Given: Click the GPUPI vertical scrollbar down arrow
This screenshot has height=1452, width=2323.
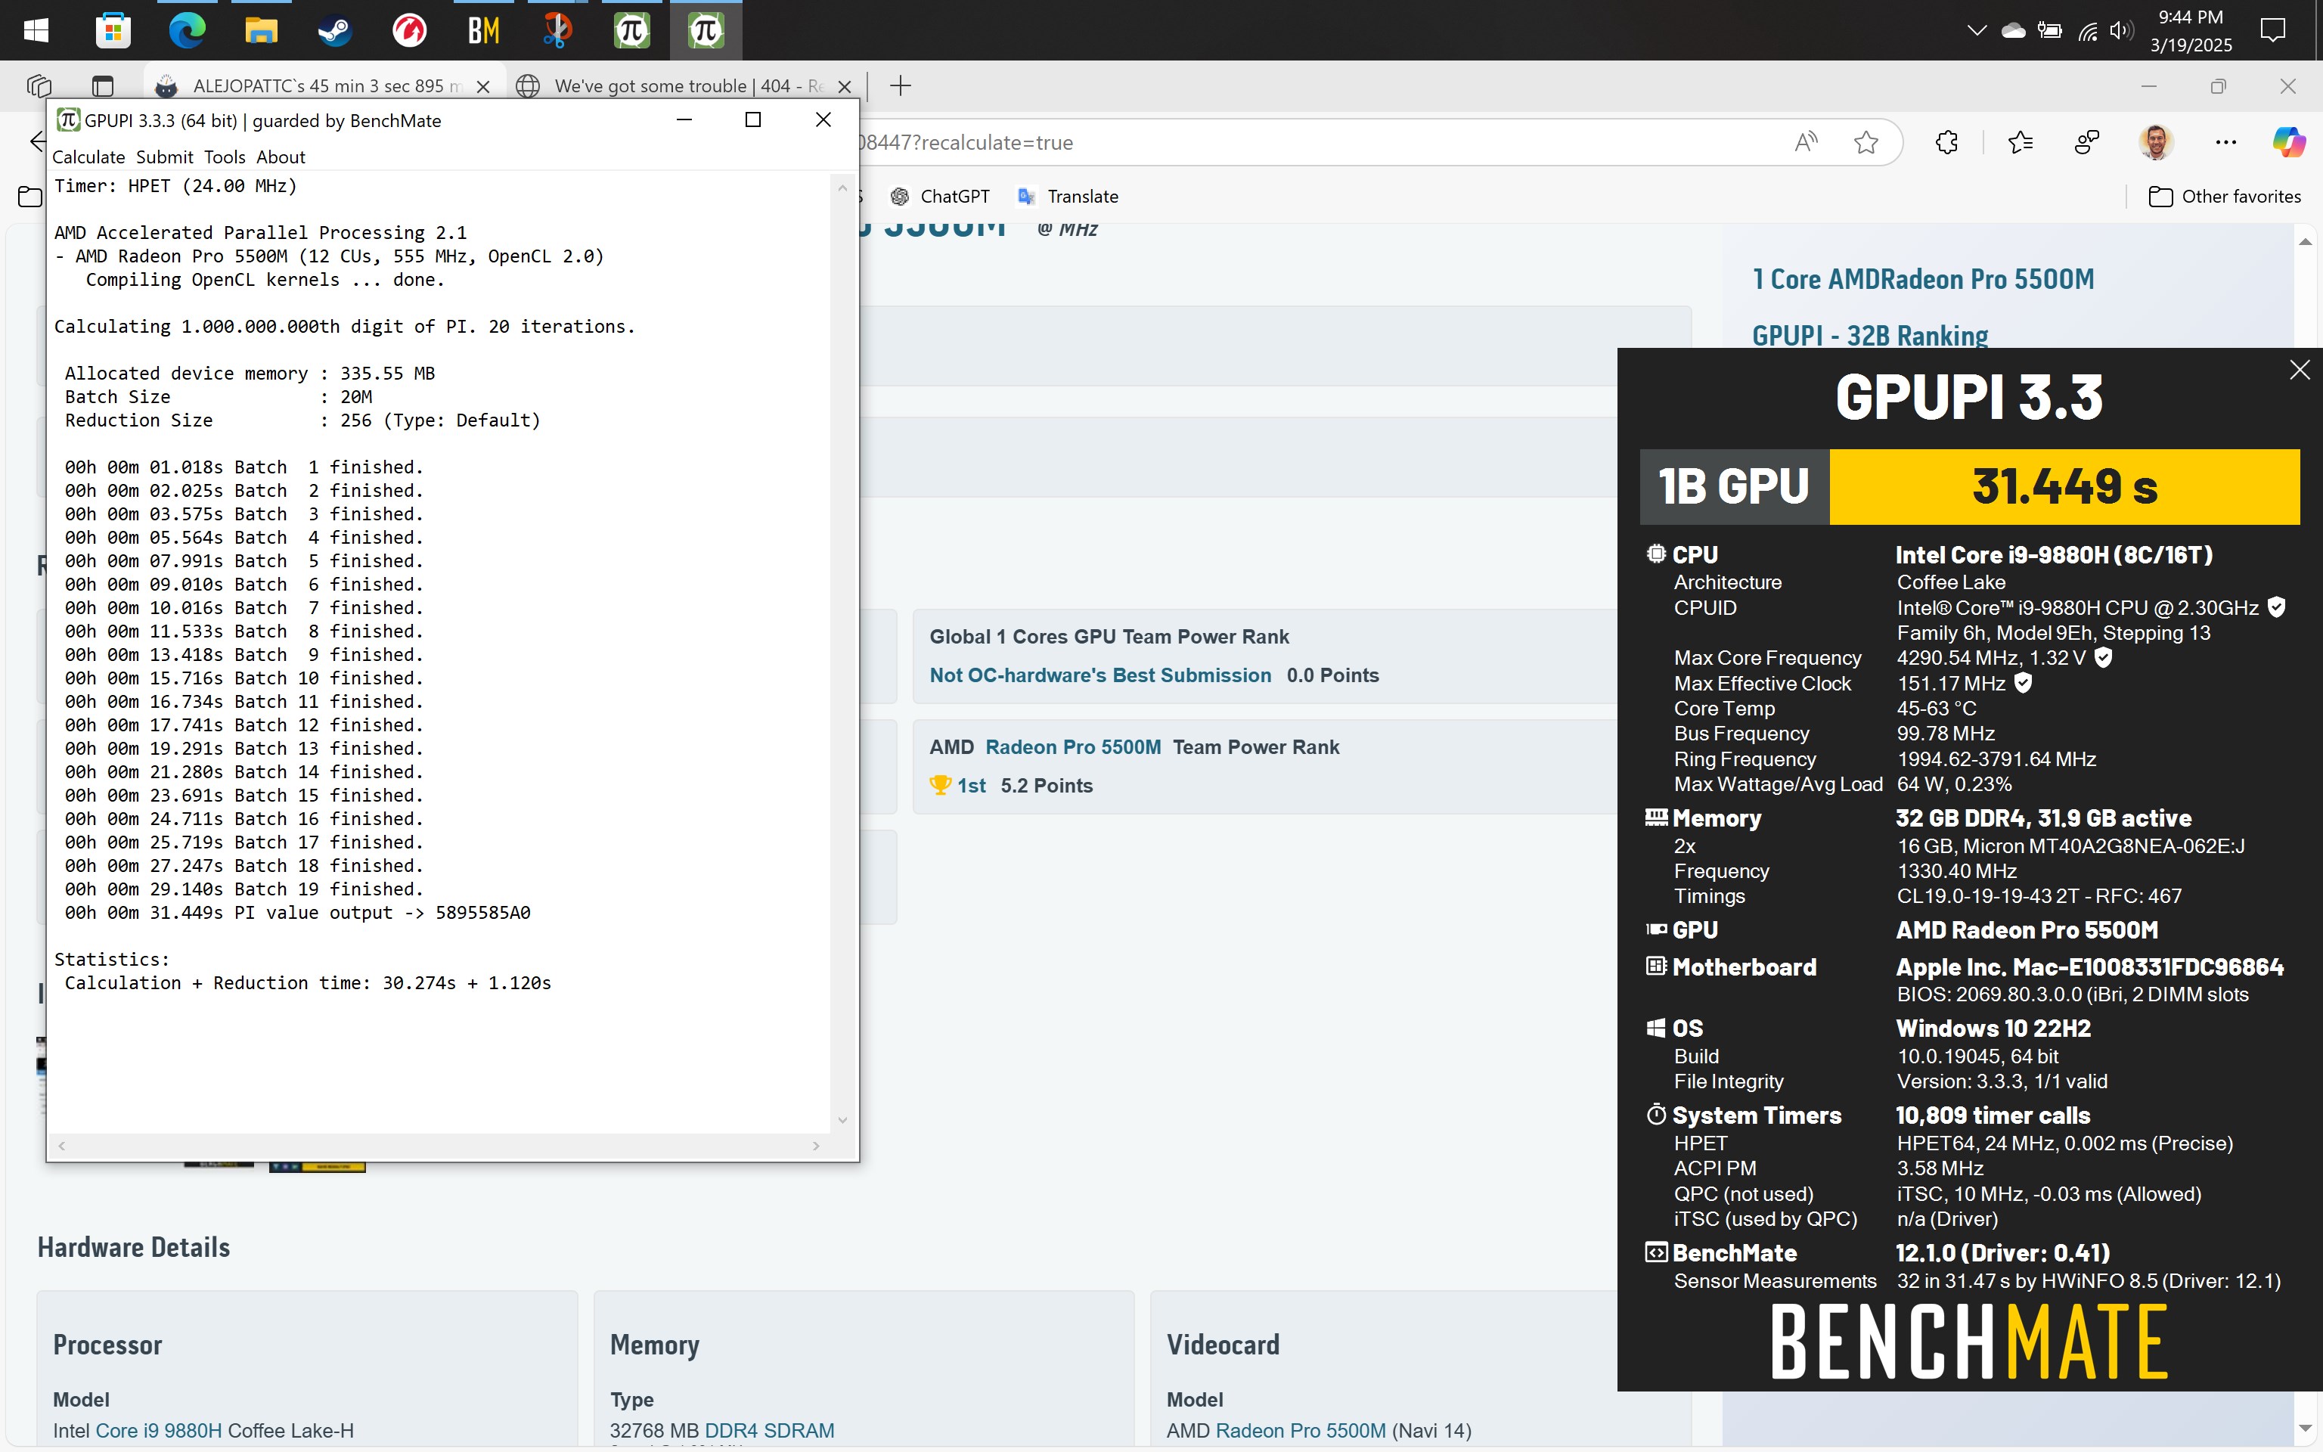Looking at the screenshot, I should [x=842, y=1120].
